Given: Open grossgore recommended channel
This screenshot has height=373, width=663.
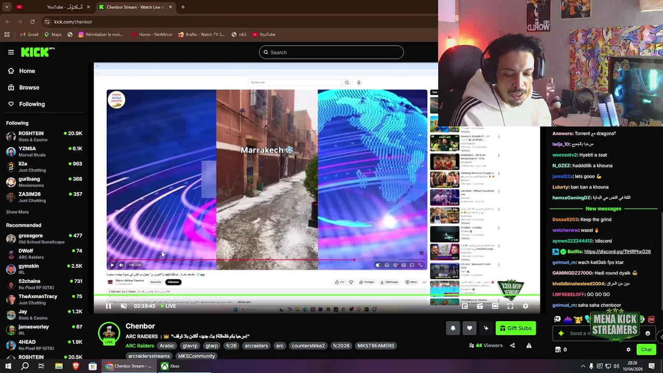Looking at the screenshot, I should (x=44, y=238).
